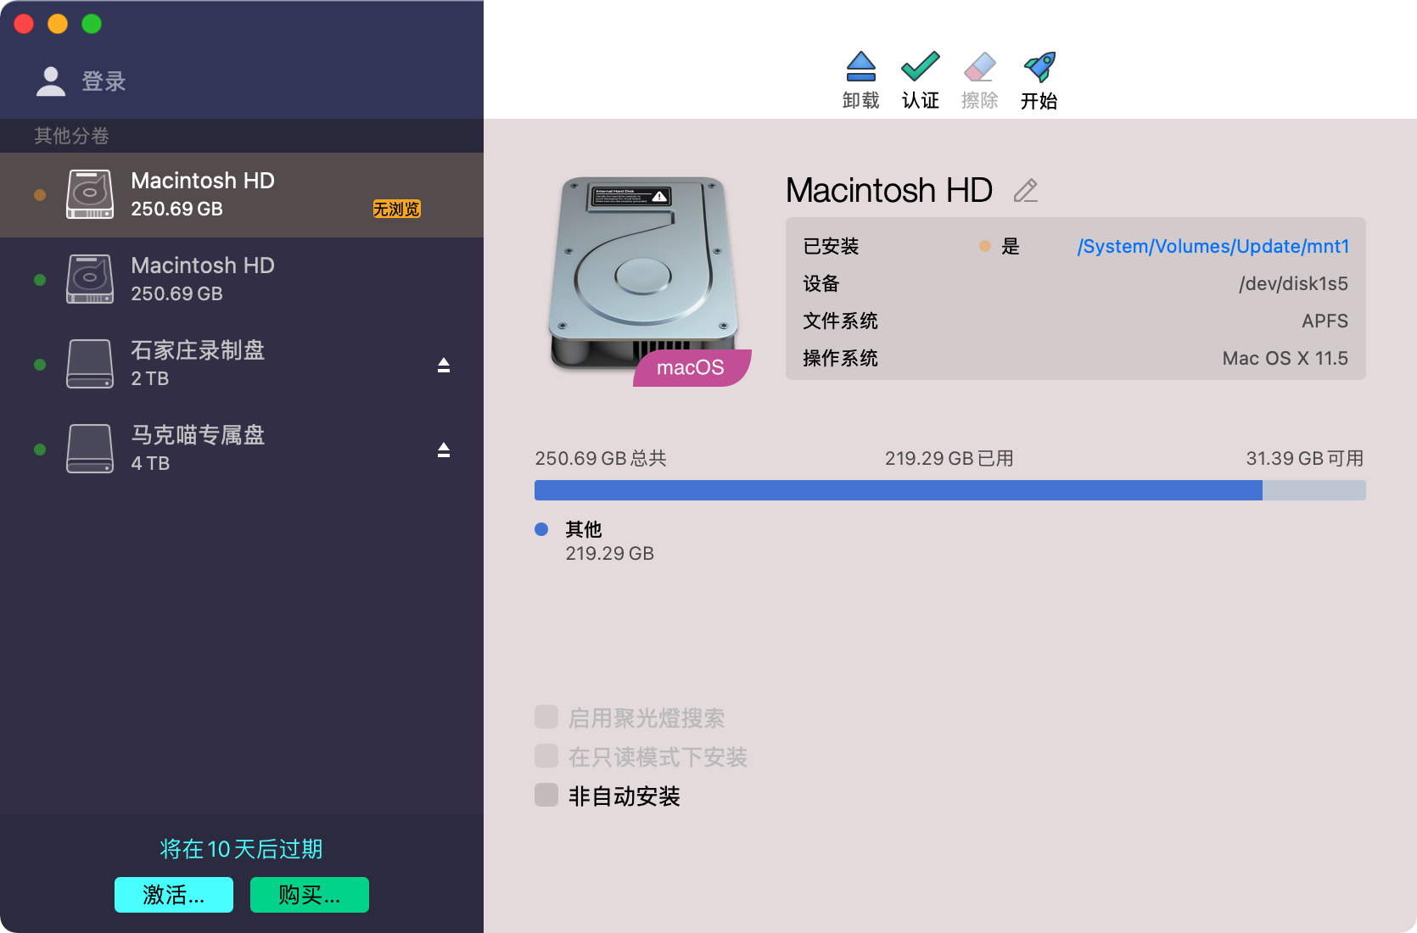Image resolution: width=1417 pixels, height=933 pixels.
Task: Click the Startup (开始) rocket icon
Action: pyautogui.click(x=1039, y=66)
